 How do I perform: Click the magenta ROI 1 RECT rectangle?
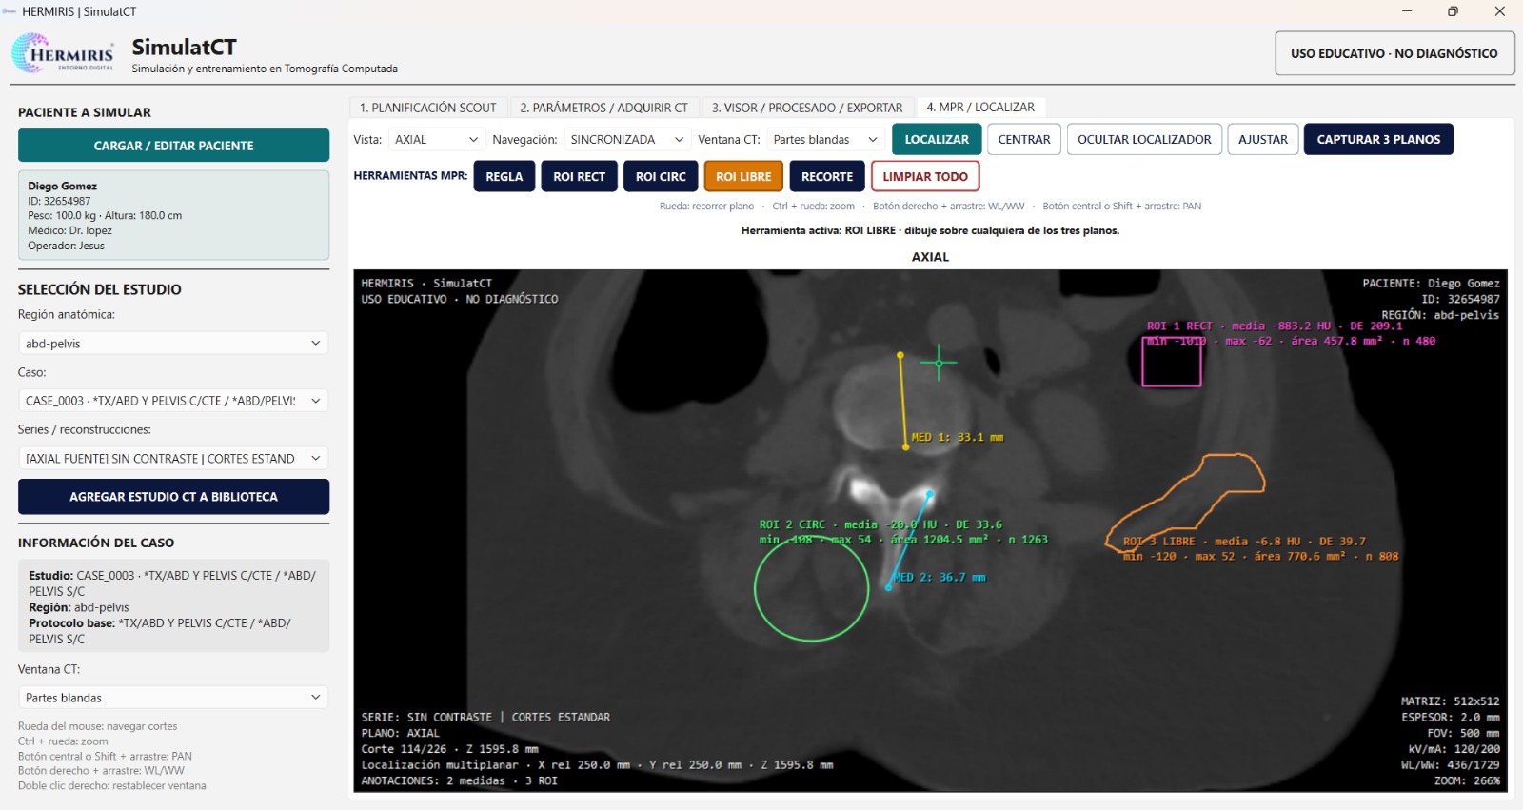1172,363
